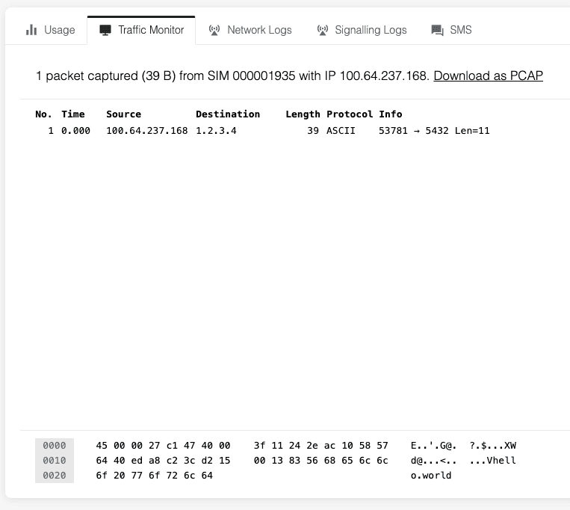Image resolution: width=570 pixels, height=510 pixels.
Task: Click hex offset 0020
Action: coord(55,476)
